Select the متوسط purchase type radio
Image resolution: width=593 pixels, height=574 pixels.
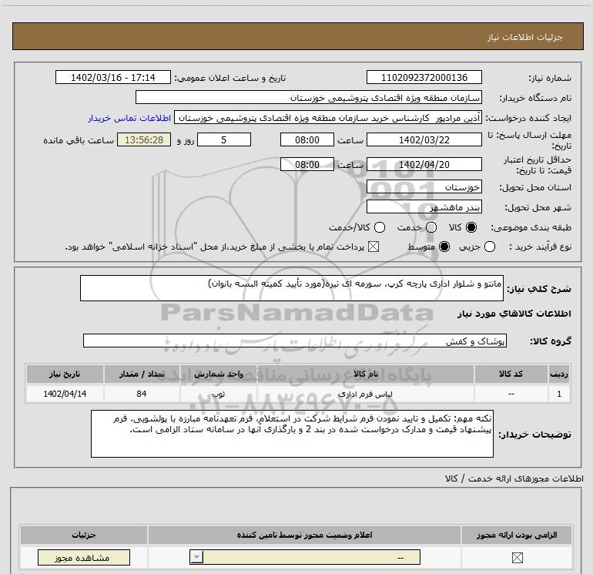[x=444, y=247]
